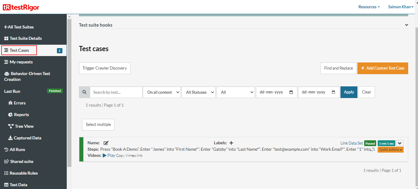
Task: Play the test case video
Action: click(109, 156)
